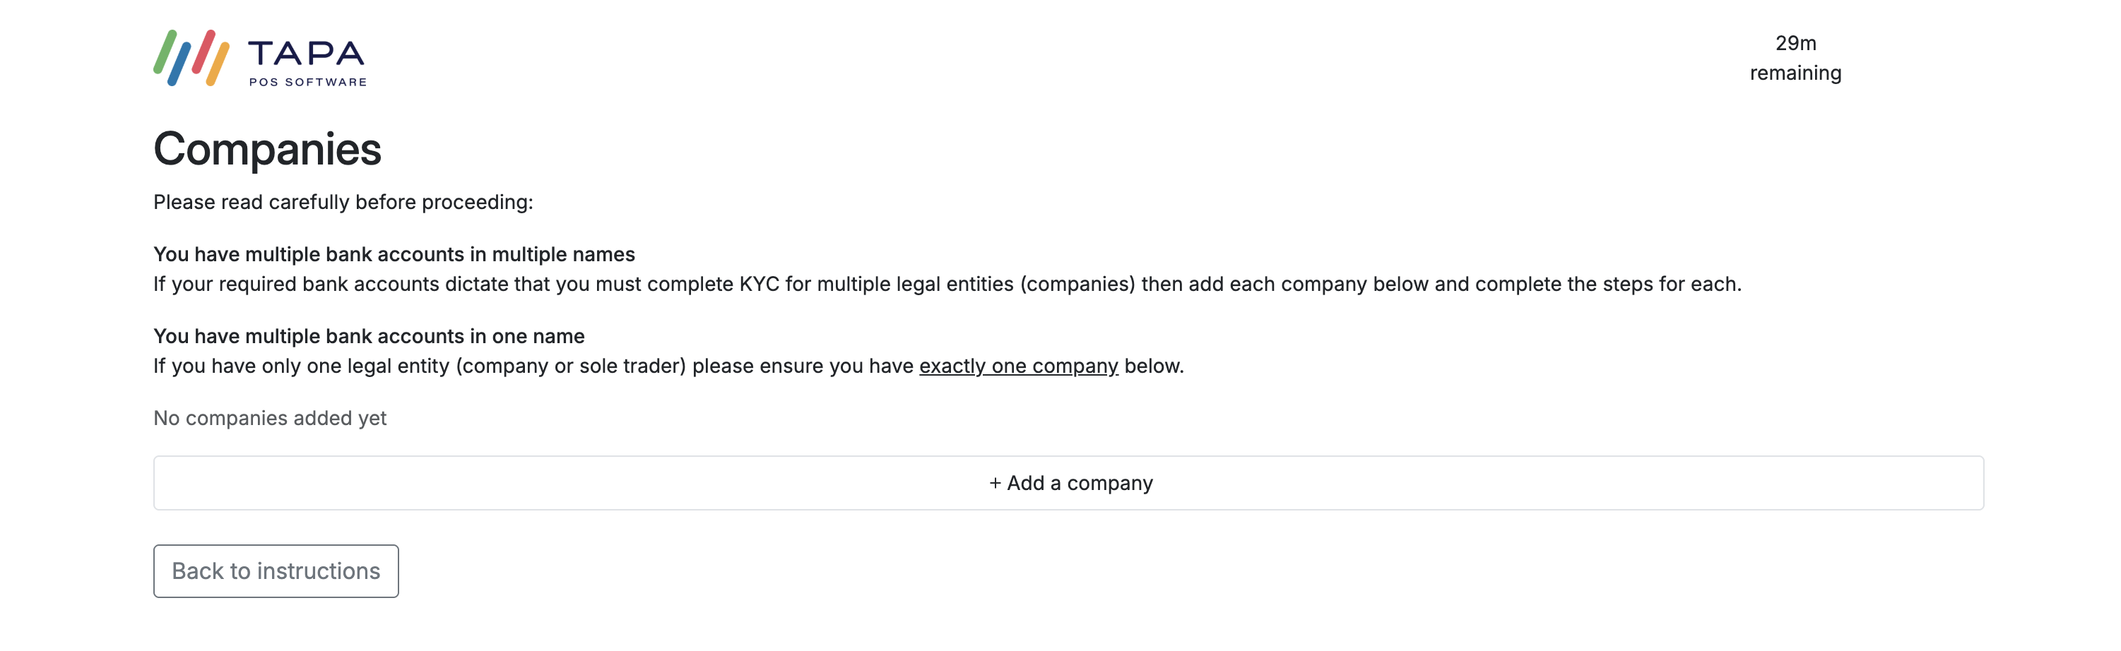
Task: Click the multiple bank accounts in one name heading
Action: (368, 336)
